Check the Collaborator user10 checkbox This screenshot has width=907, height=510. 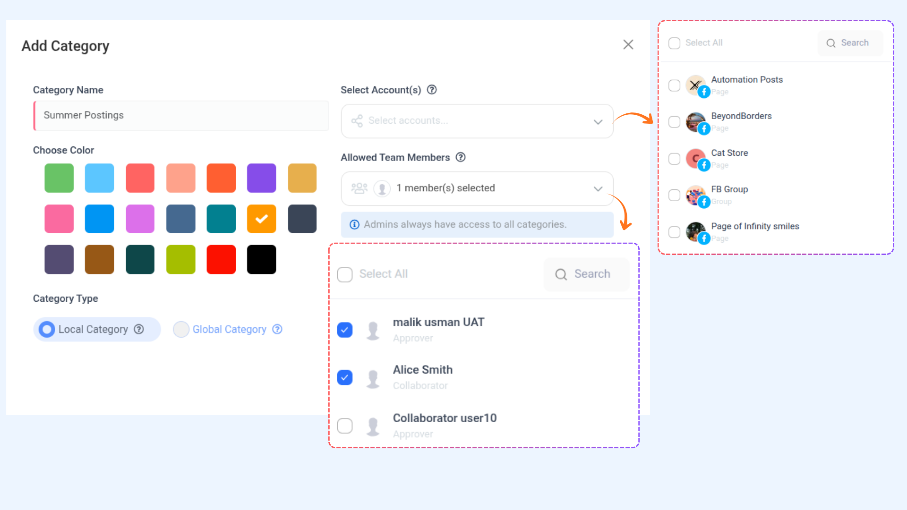coord(345,425)
